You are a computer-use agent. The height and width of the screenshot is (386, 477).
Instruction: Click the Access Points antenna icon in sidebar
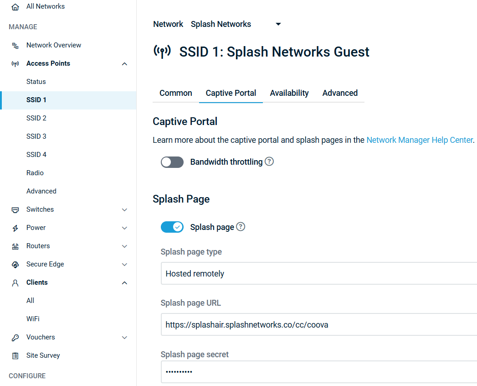pos(15,64)
